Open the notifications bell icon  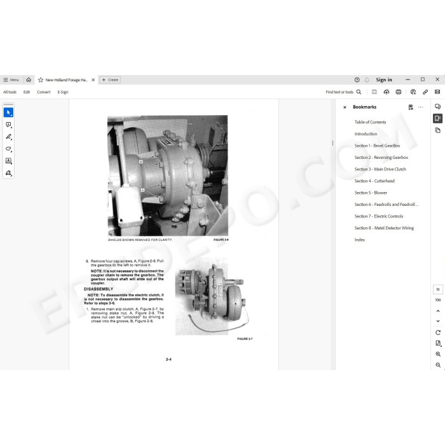[367, 79]
